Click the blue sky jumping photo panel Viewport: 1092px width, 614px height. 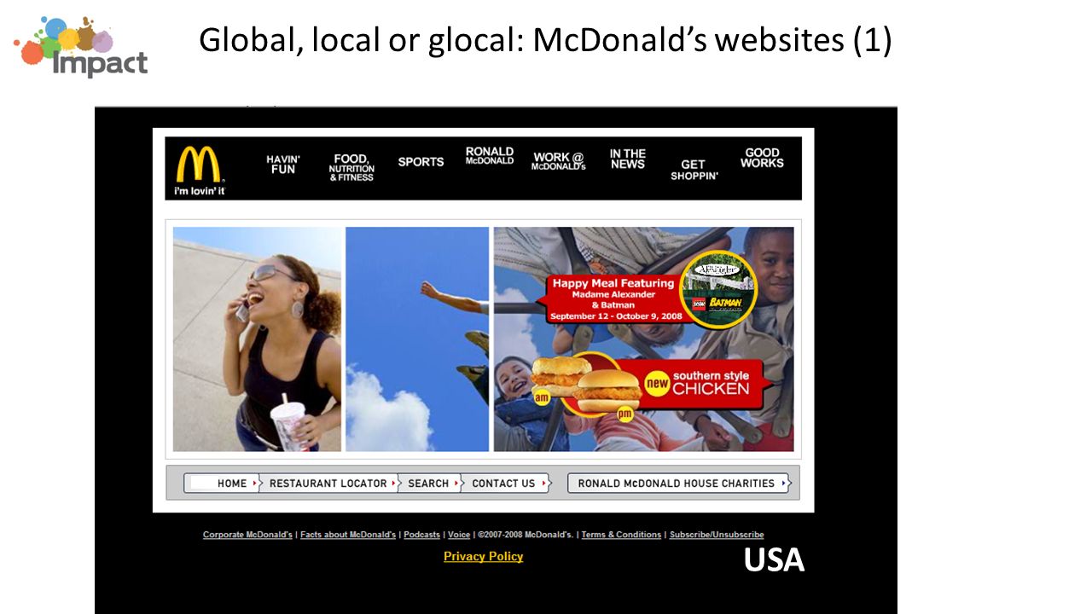point(417,339)
